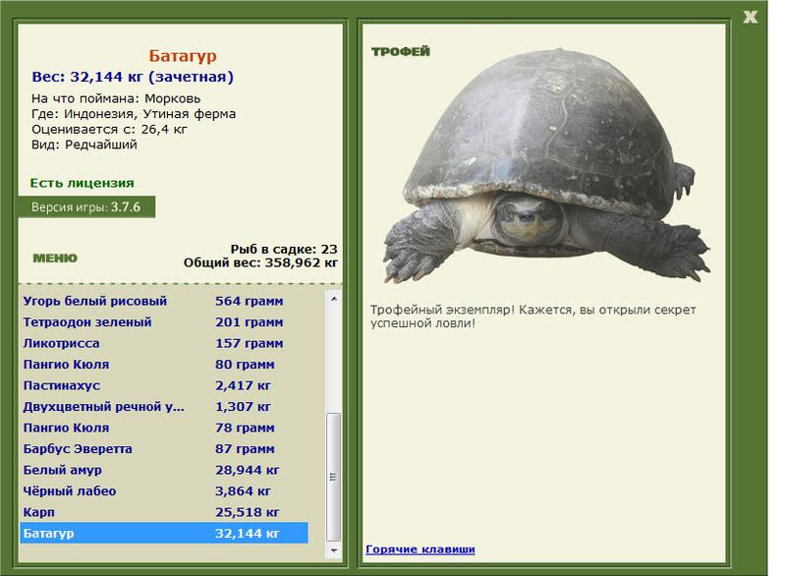Select Ликотрисса in the keepnet list
This screenshot has width=786, height=576.
(164, 343)
